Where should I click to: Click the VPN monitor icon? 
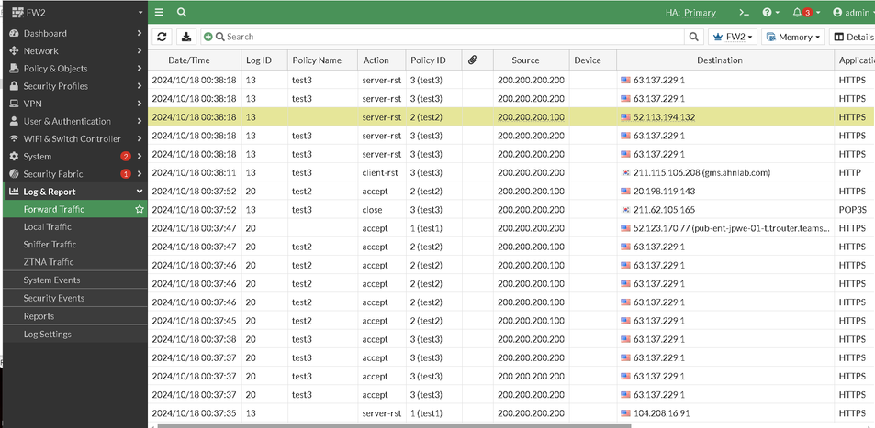(14, 104)
